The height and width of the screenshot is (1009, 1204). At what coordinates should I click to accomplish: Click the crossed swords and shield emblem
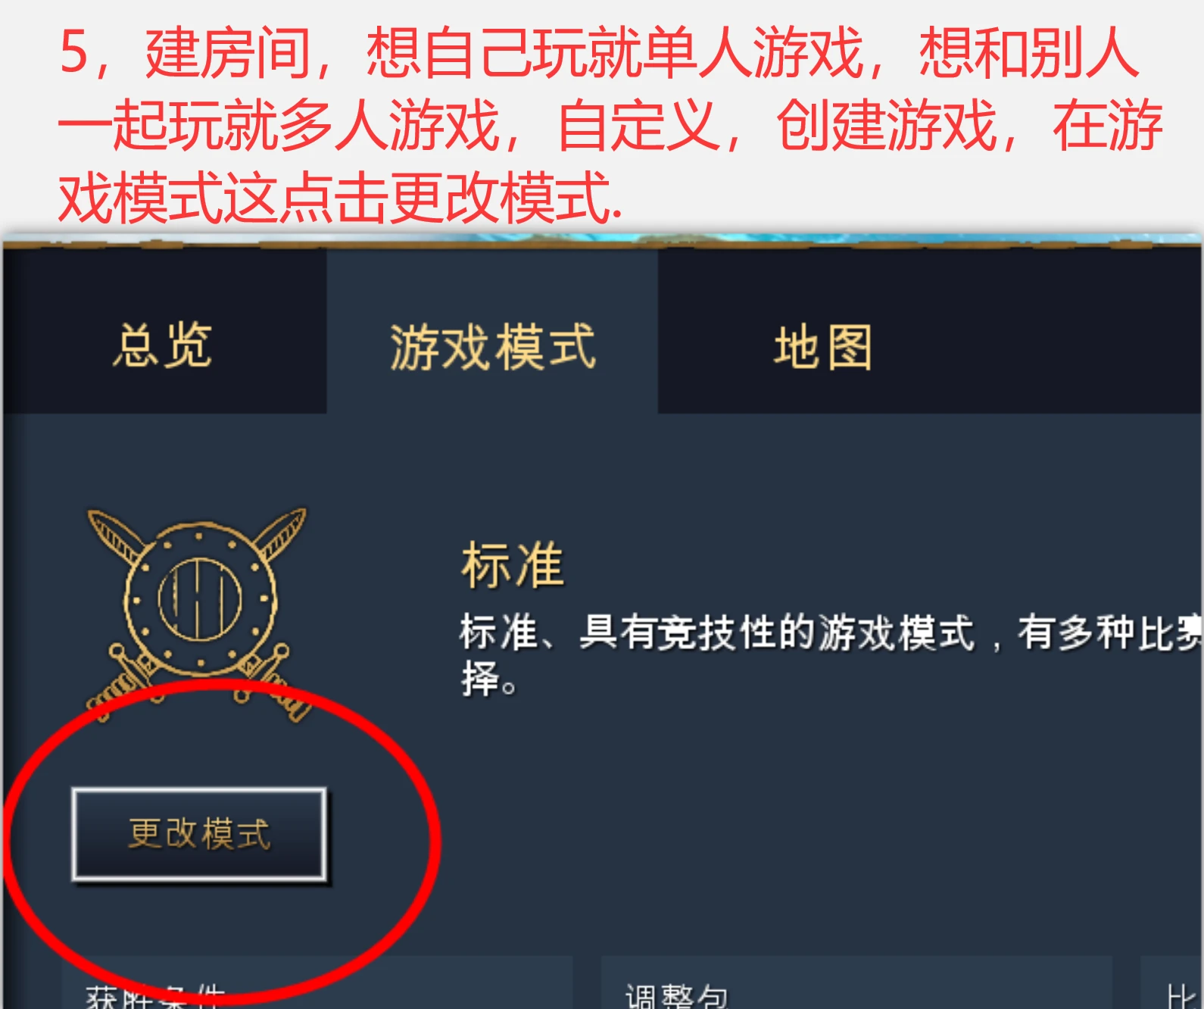[x=198, y=614]
